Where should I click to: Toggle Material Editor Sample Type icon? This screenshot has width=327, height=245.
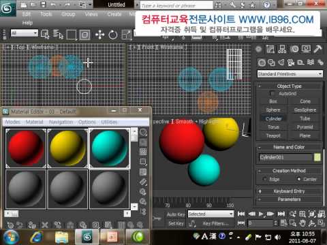pos(143,132)
